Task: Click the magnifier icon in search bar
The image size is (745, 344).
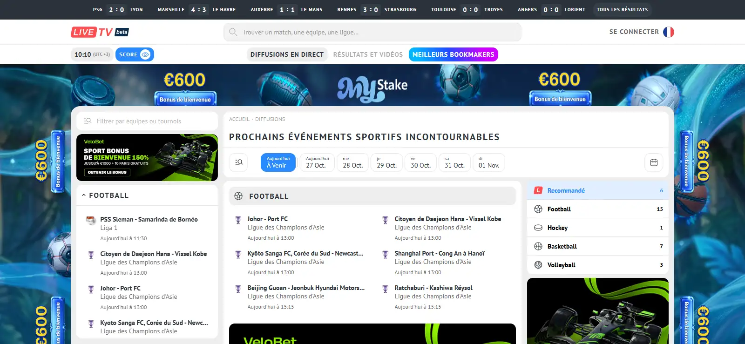Action: [x=233, y=32]
